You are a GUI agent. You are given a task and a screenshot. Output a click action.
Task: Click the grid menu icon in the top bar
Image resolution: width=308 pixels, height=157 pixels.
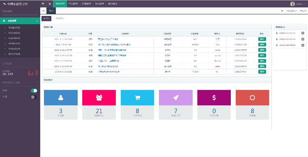43,4
